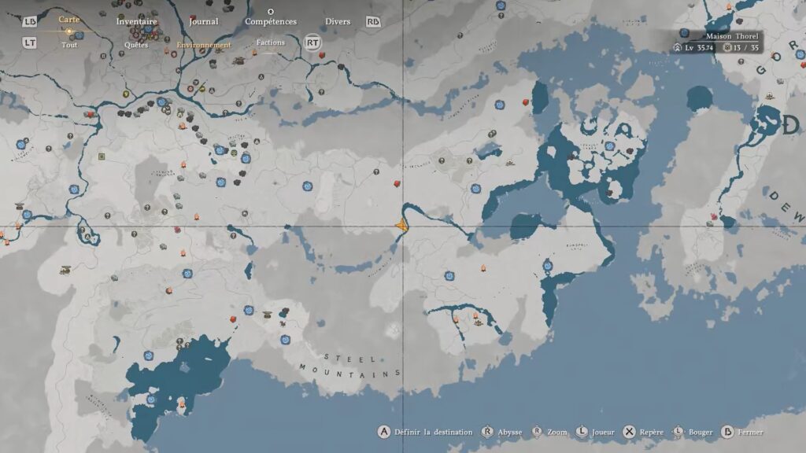Open the Divers tab
This screenshot has height=453, width=806.
pyautogui.click(x=338, y=21)
